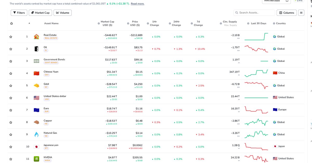Click the China flag in Country column

point(275,73)
